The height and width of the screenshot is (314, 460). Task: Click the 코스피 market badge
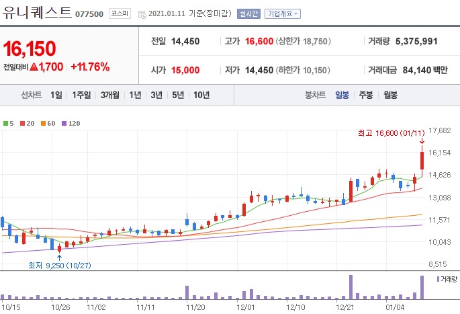pos(120,13)
